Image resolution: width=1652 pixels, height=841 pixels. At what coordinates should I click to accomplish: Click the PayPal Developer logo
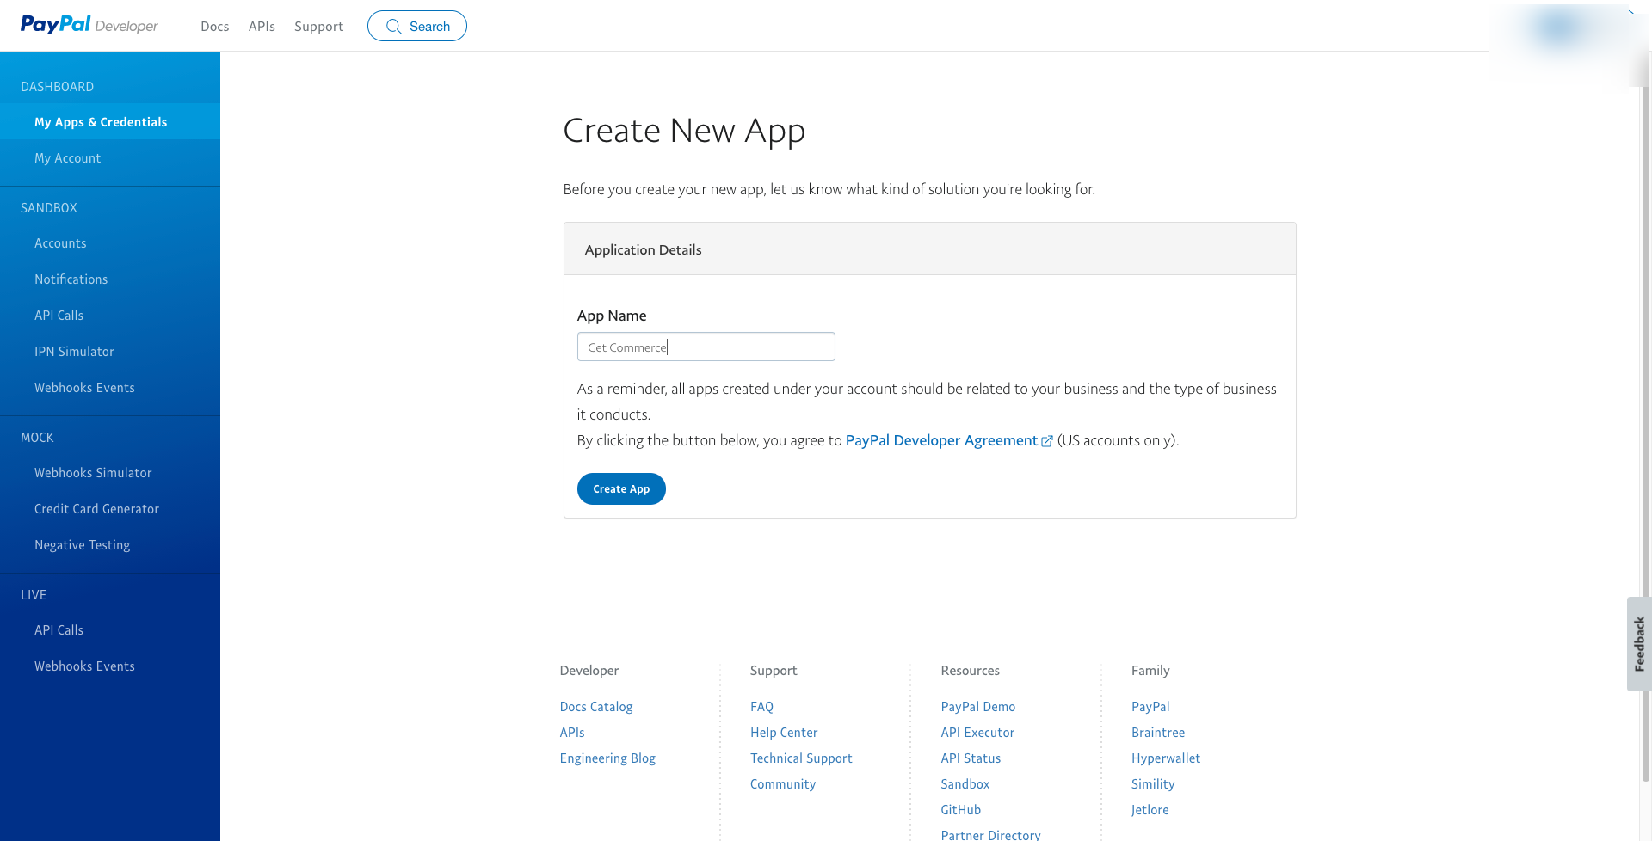pos(89,25)
